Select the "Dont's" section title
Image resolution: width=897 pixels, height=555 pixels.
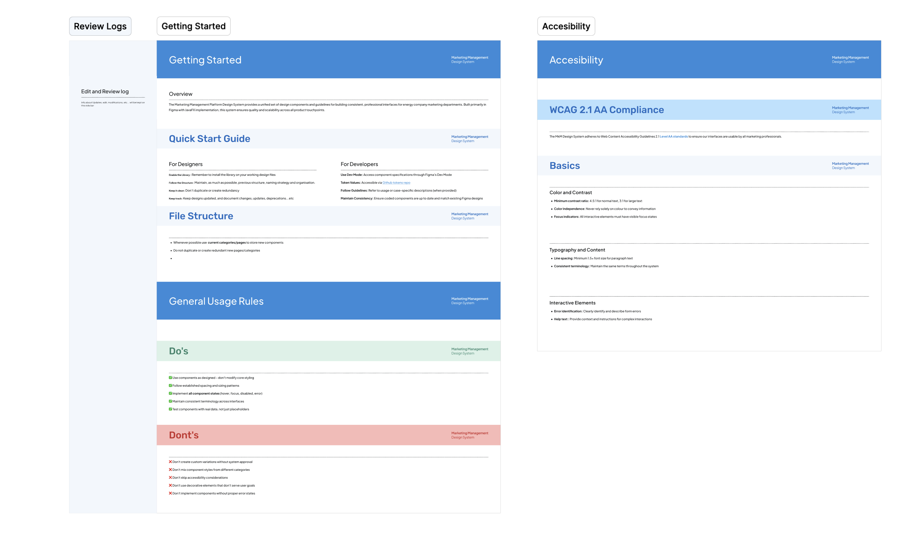point(184,435)
